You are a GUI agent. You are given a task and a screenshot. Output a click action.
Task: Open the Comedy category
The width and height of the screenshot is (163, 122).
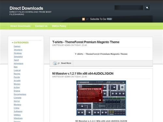pos(18,98)
